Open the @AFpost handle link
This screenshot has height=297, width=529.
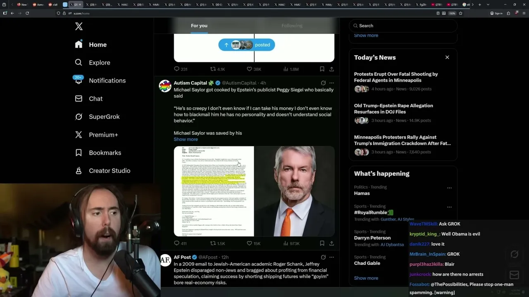pos(208,257)
